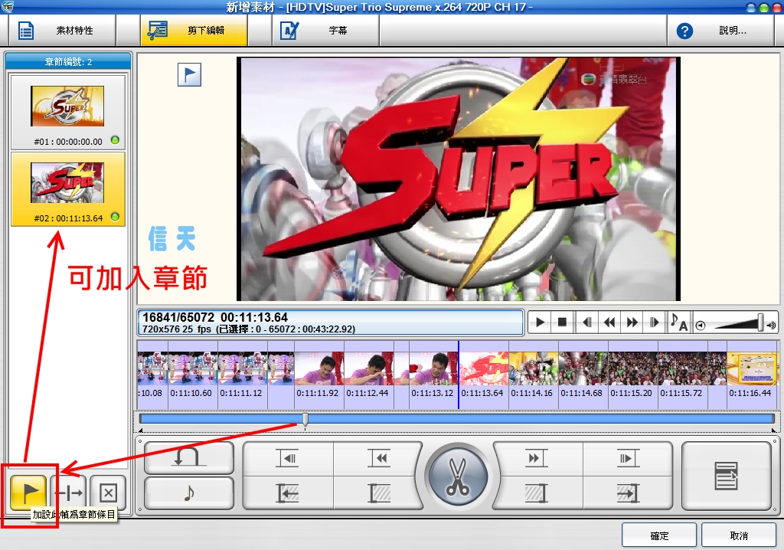Click the timeline frame labeled 0:11:14.68

tap(583, 375)
